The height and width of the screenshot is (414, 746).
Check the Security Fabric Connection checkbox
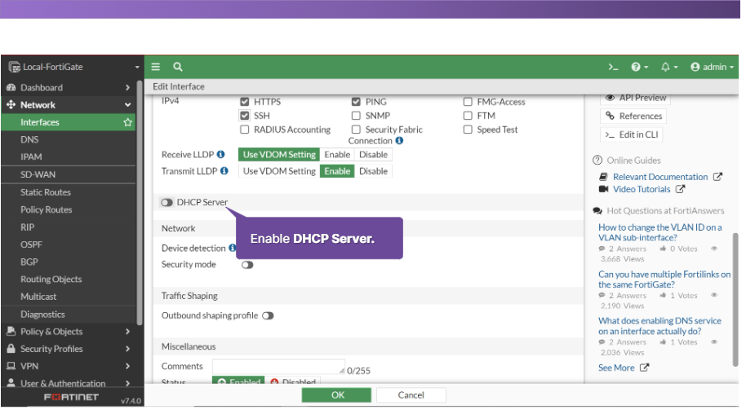[x=356, y=130]
